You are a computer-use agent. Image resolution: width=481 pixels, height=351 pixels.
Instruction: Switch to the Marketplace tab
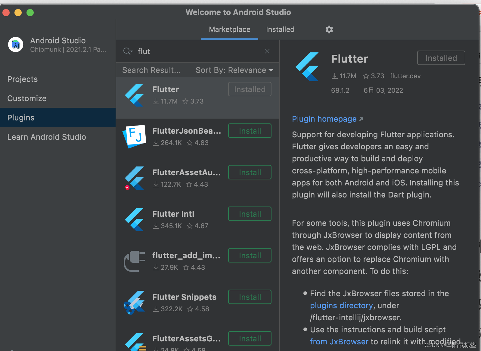click(230, 30)
